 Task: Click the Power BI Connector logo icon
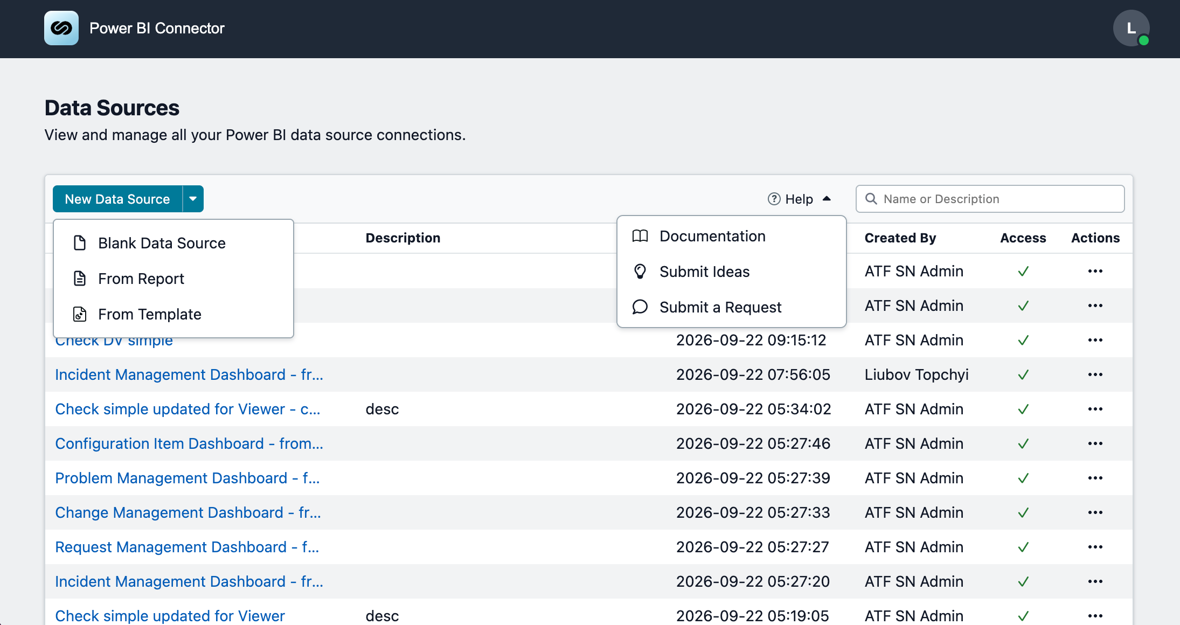61,28
